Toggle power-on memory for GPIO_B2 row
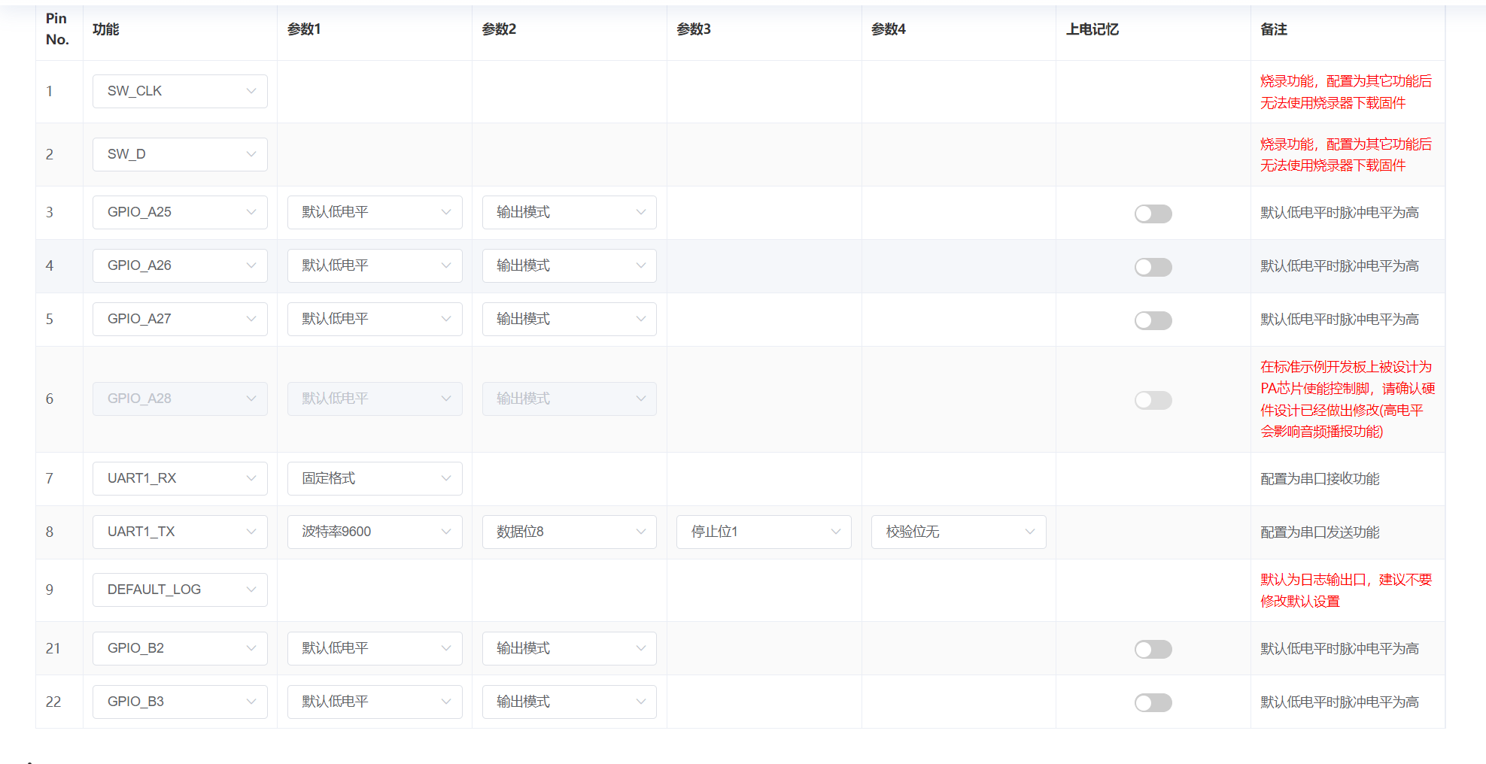Screen dimensions: 1486x764 click(1153, 649)
